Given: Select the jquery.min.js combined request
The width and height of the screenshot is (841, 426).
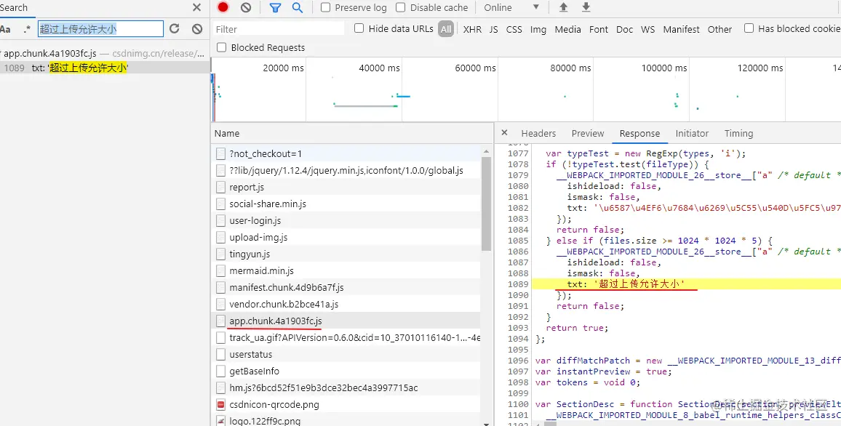Looking at the screenshot, I should (347, 170).
